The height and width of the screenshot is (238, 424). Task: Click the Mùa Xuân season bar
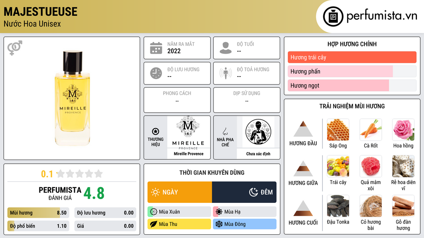pos(179,212)
